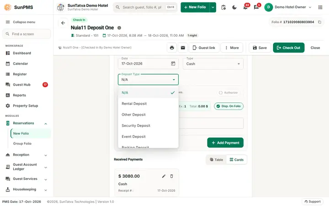
Task: Click the Guest Hub chat icon
Action: click(x=8, y=85)
